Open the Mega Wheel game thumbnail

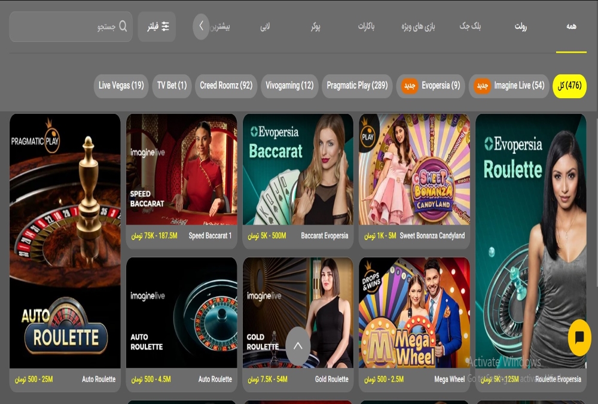click(414, 313)
